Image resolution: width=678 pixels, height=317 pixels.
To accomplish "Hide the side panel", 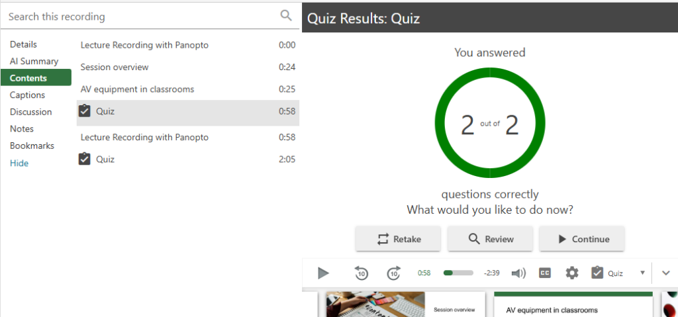I will [x=19, y=163].
